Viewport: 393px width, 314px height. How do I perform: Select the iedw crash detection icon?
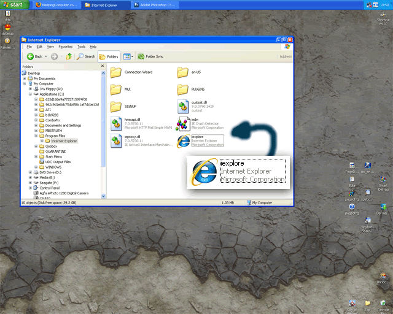coord(182,124)
